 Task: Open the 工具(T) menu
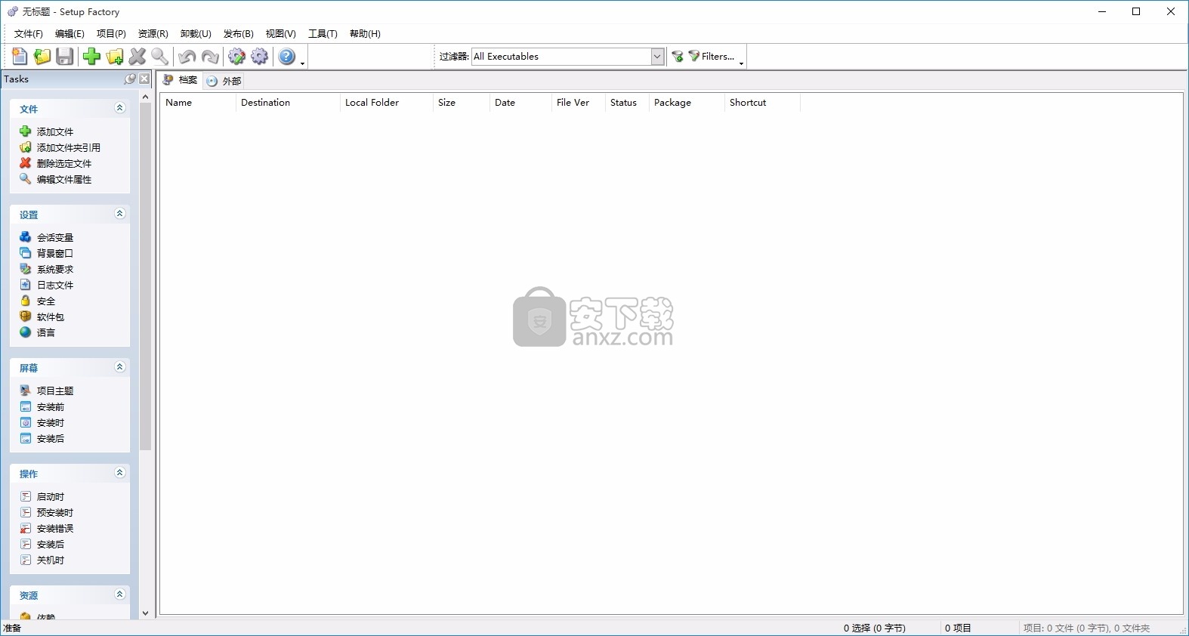point(323,34)
